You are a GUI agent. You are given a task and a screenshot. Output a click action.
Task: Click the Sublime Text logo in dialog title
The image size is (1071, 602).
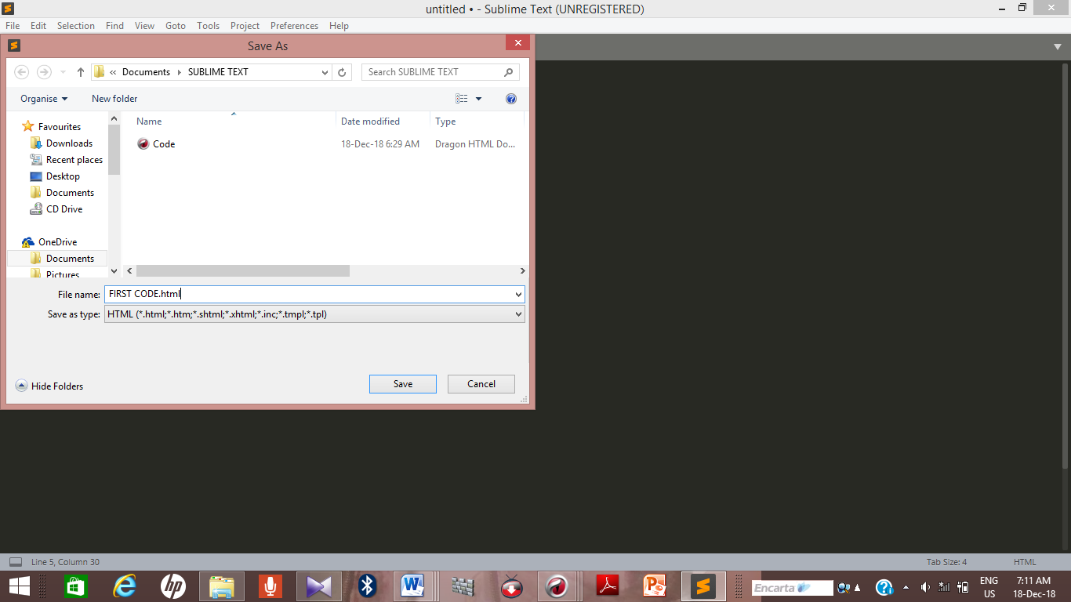(x=13, y=45)
